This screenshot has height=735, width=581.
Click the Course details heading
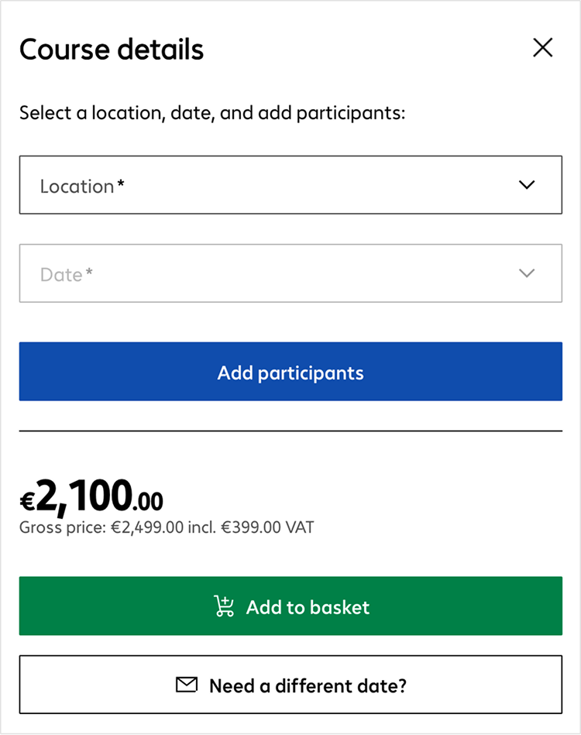[112, 49]
